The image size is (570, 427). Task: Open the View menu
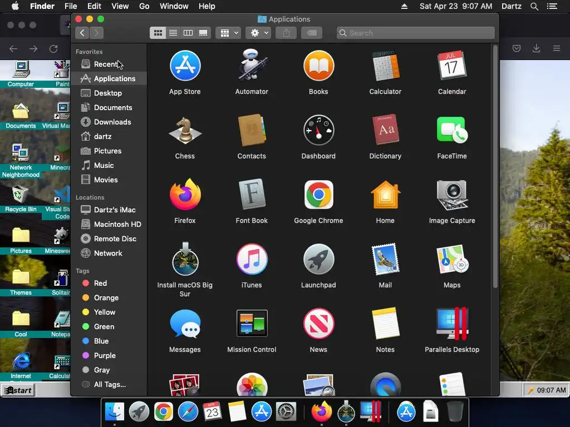[x=120, y=6]
